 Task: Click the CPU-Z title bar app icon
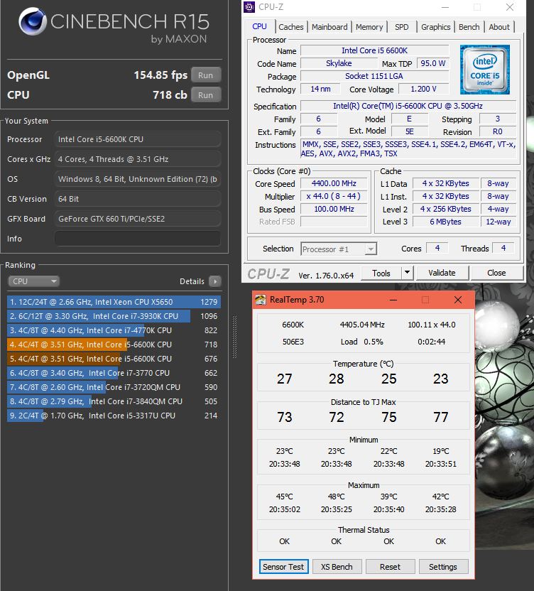point(249,7)
